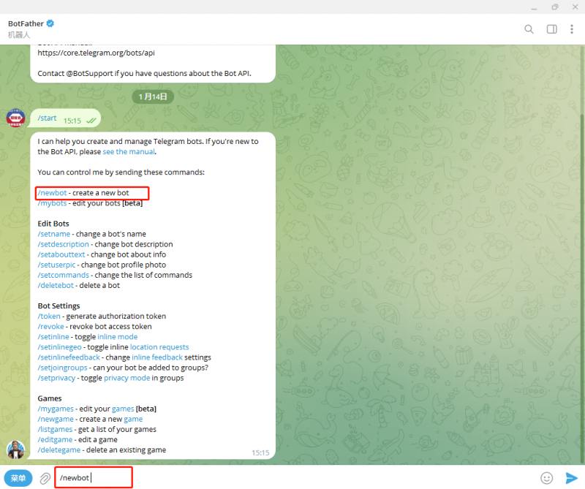Click the /start sent message command

[x=47, y=118]
